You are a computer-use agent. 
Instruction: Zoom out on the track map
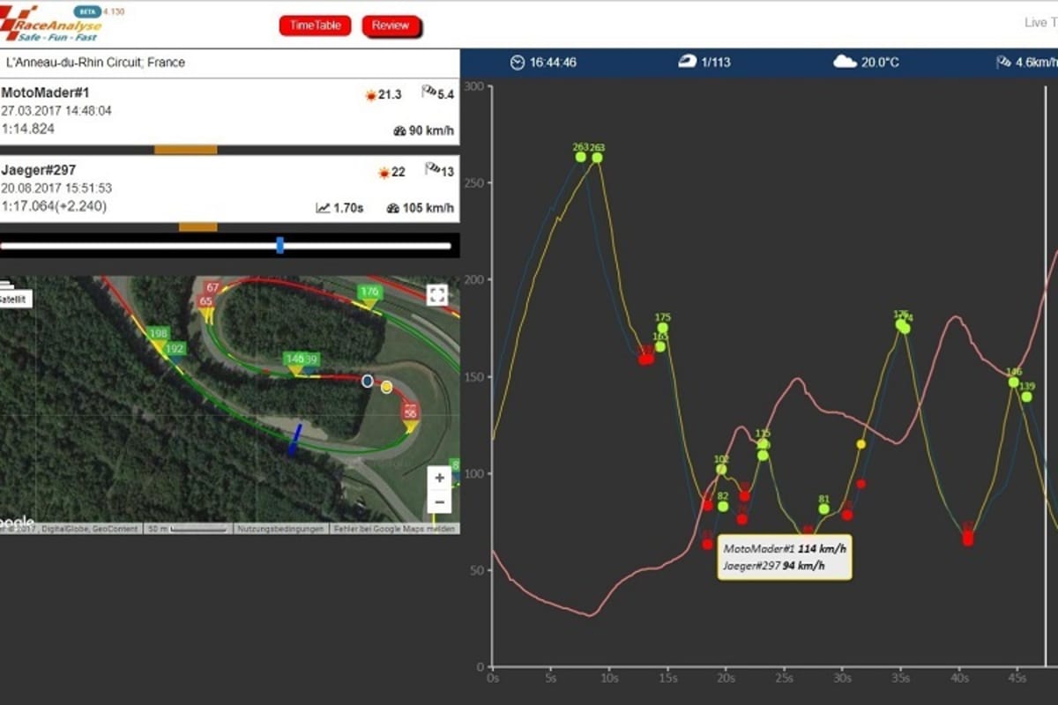tap(439, 502)
